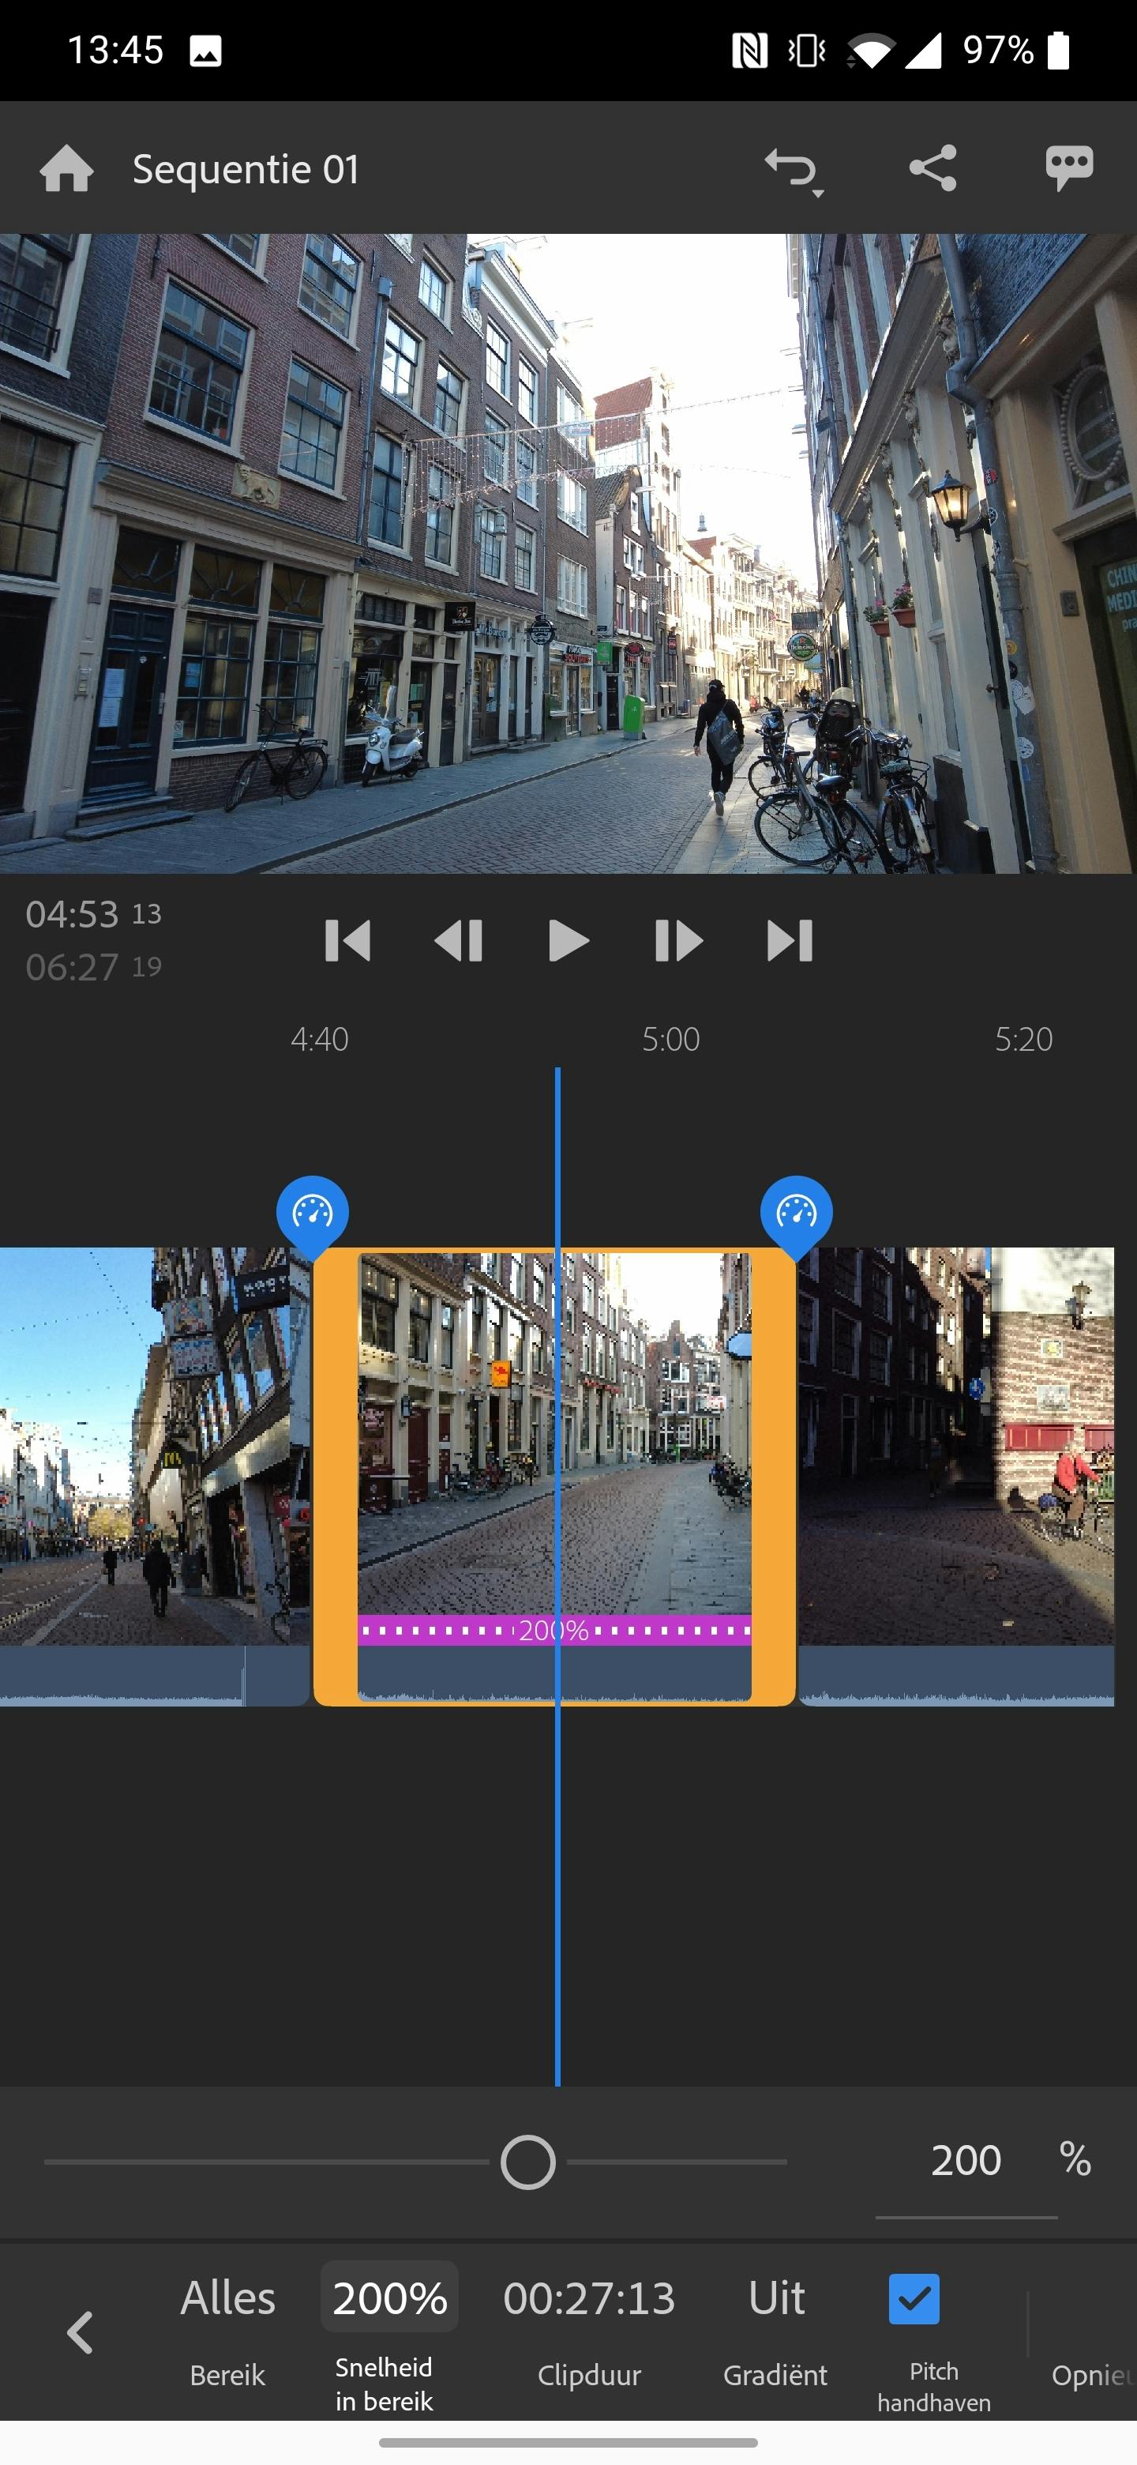Uncheck the Pitch handhaven checkbox
The image size is (1137, 2465).
coord(914,2298)
